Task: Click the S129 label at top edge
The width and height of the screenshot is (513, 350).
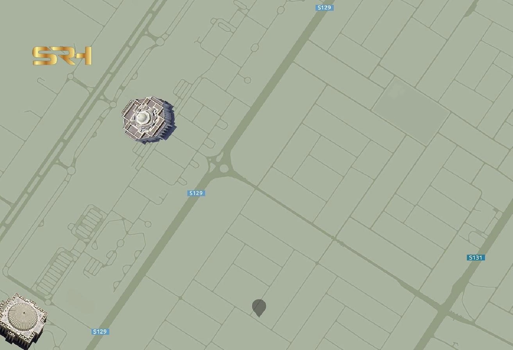Action: pos(324,7)
